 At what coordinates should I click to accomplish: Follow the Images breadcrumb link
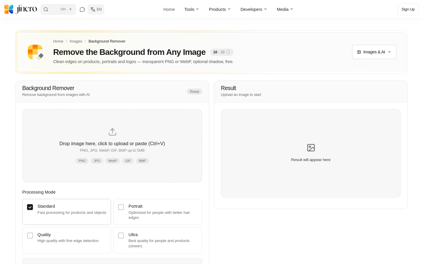(76, 41)
